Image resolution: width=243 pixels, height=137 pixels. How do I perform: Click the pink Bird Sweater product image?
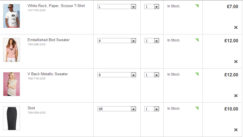click(x=12, y=50)
